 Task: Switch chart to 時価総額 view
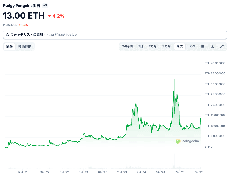point(25,46)
